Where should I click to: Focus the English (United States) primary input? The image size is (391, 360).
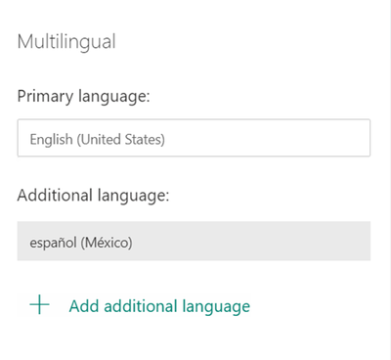point(194,138)
